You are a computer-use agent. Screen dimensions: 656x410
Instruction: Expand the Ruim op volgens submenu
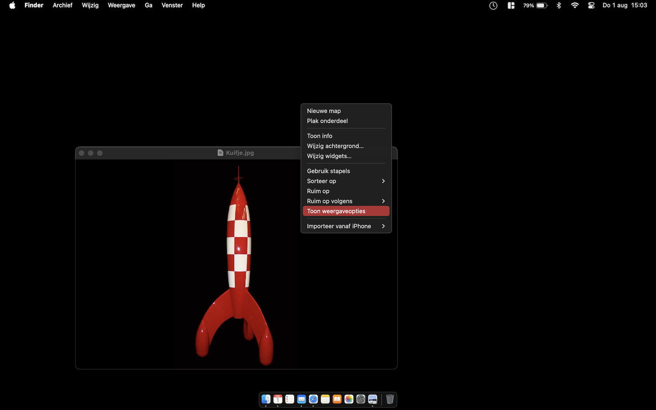[x=346, y=201]
